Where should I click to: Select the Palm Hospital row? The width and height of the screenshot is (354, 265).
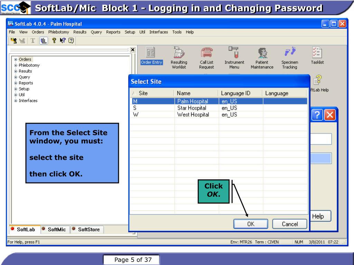[x=219, y=101]
